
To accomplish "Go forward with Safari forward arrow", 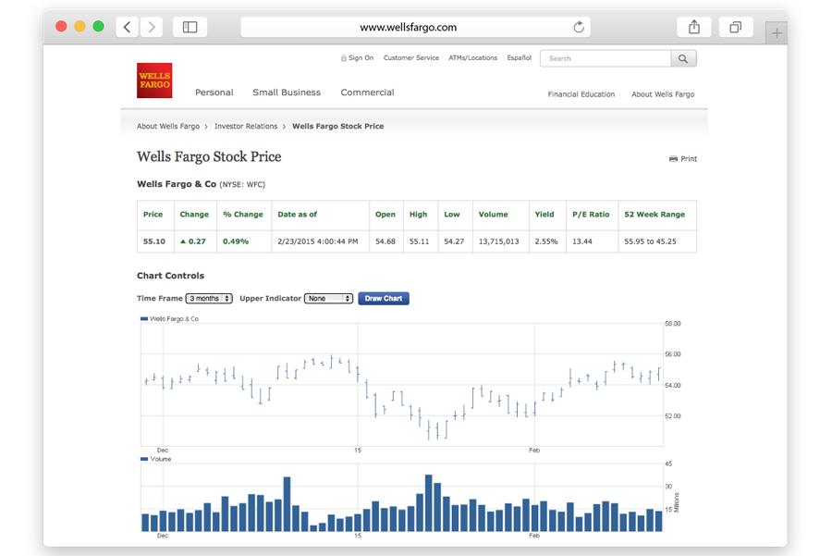I will pyautogui.click(x=152, y=27).
